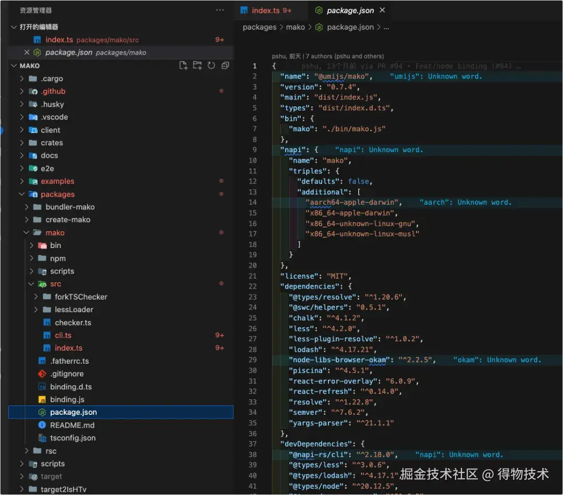Open index.ts under the src folder
This screenshot has height=495, width=563.
coord(69,348)
